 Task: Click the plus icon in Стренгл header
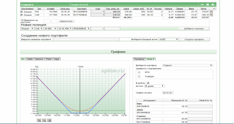pos(213,5)
